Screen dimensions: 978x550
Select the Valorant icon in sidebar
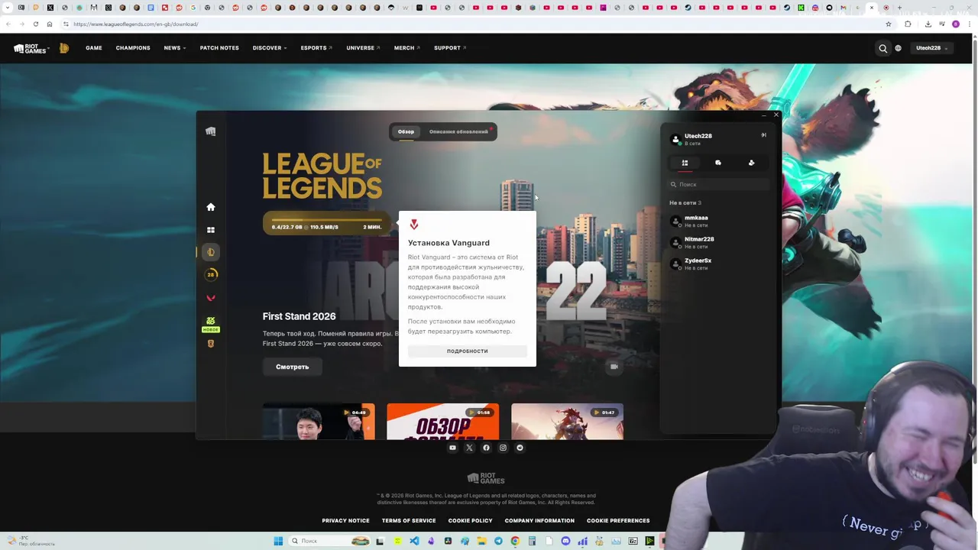[211, 298]
